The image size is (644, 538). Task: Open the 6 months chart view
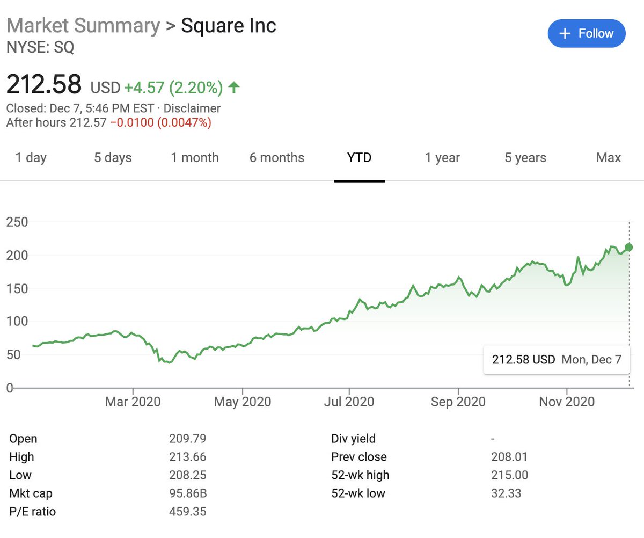pos(276,158)
